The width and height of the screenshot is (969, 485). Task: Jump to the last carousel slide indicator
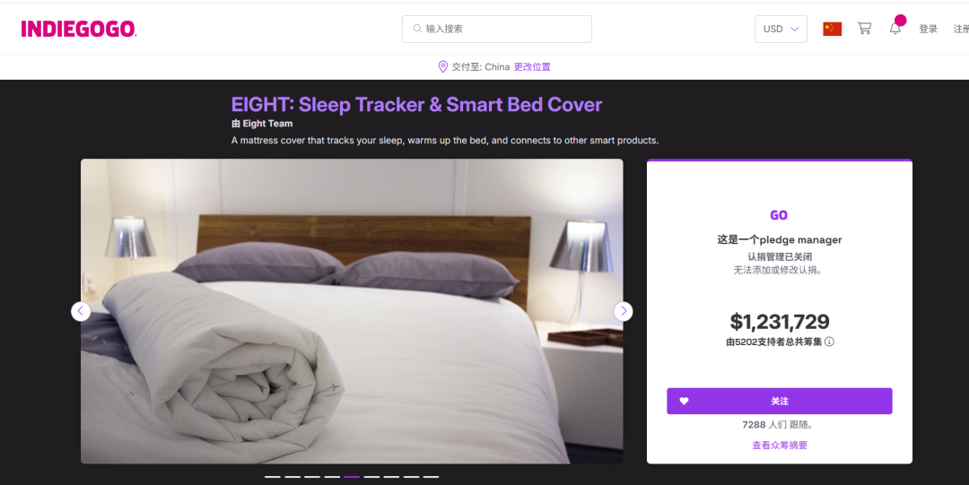(431, 477)
